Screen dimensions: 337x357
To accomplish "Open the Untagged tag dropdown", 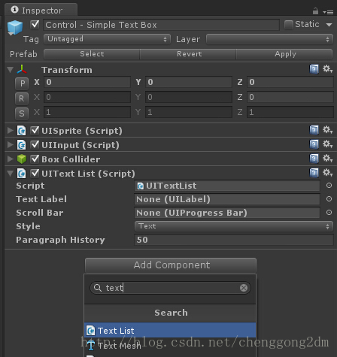I will click(x=107, y=39).
